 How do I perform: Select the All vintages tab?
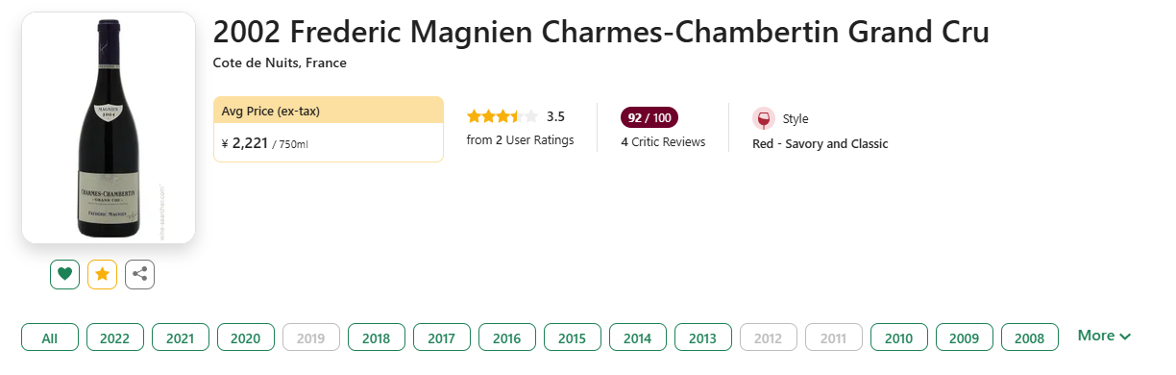click(x=50, y=337)
